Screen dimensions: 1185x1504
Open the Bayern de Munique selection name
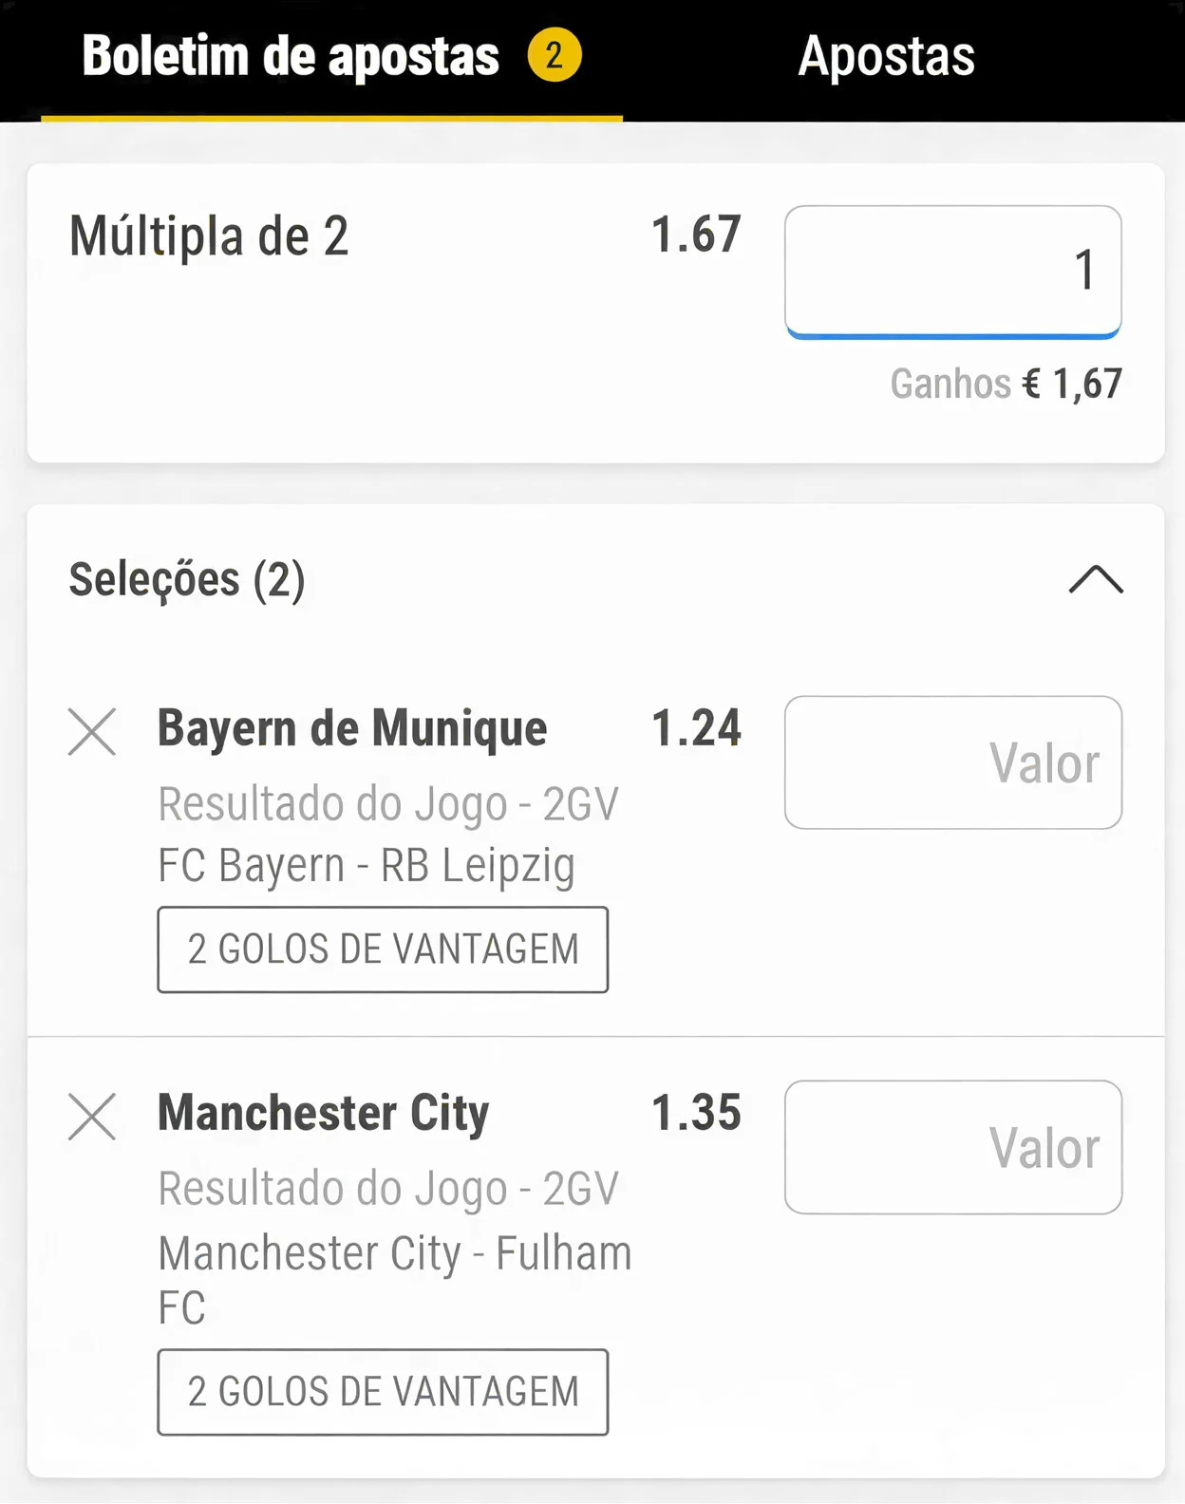click(x=352, y=728)
